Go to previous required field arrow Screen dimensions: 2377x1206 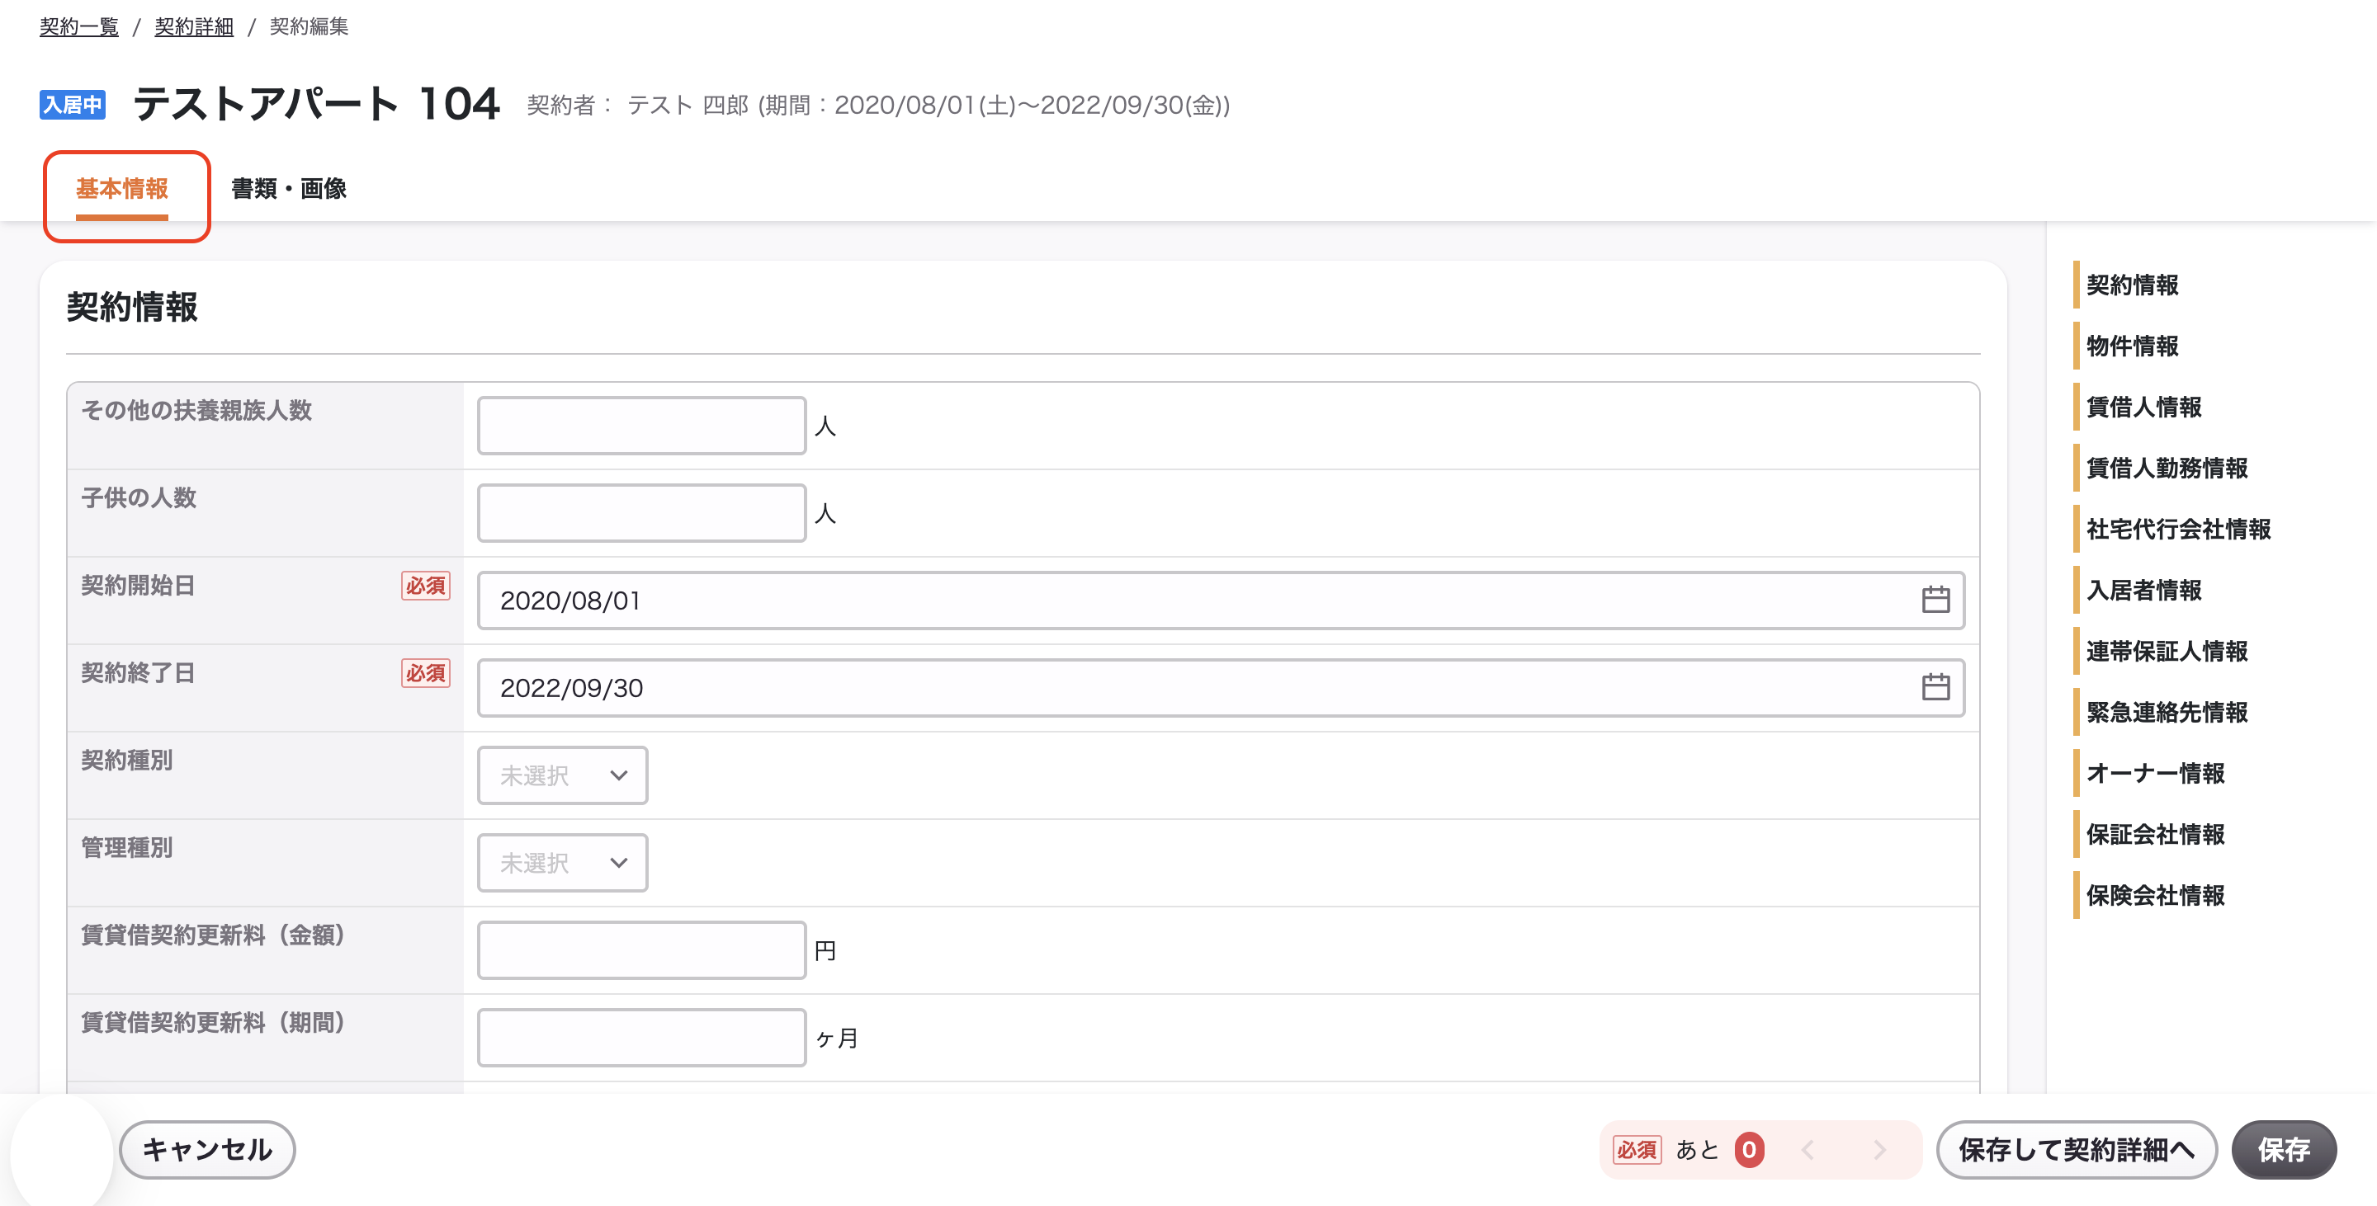pos(1808,1150)
